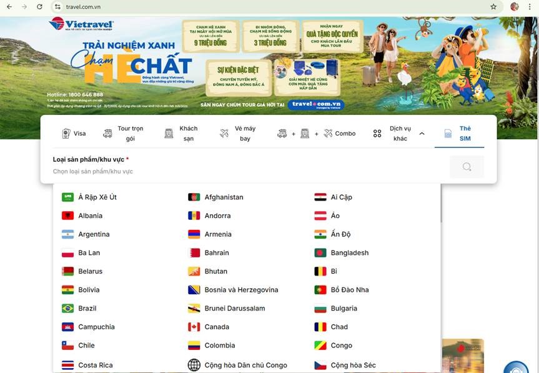The image size is (539, 373).
Task: Click the Bosnia và Herzegovina flag icon
Action: [x=194, y=290]
